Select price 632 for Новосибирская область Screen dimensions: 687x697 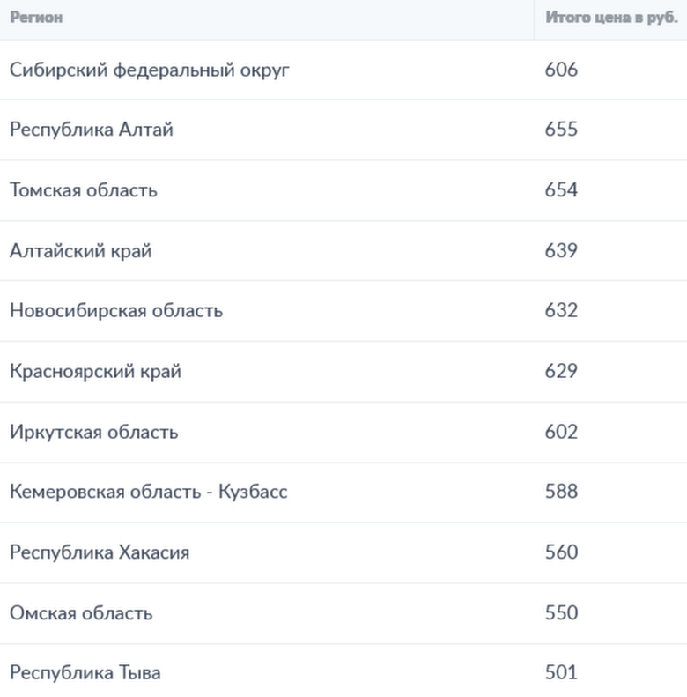pyautogui.click(x=561, y=311)
